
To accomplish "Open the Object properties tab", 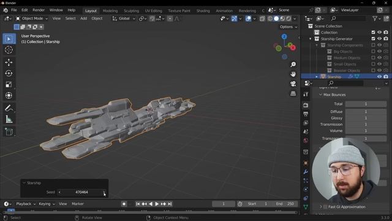I will 306,163.
